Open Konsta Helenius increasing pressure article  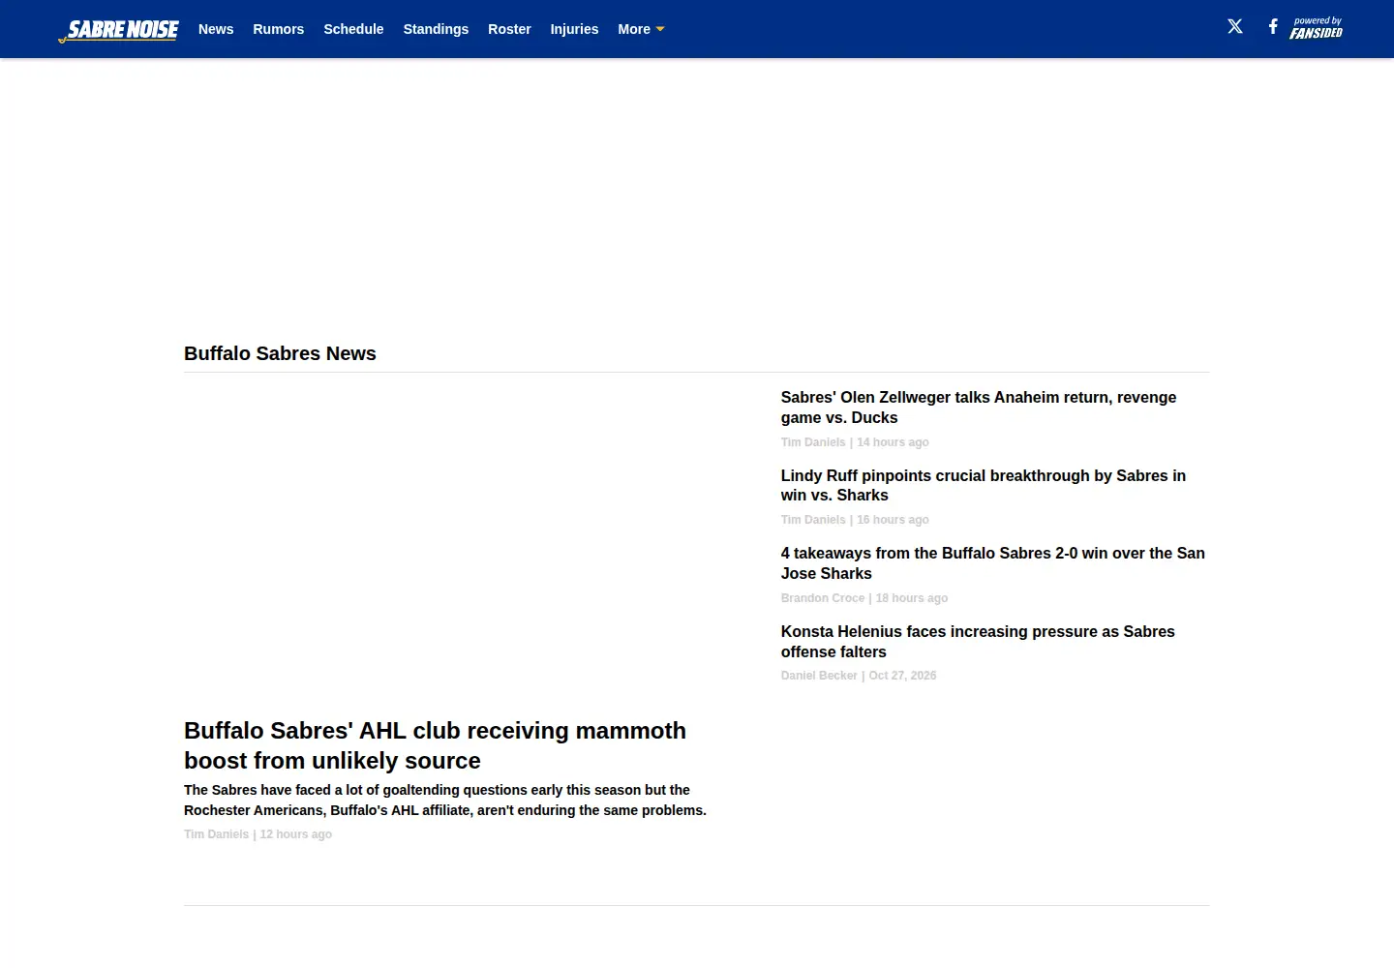(x=978, y=642)
